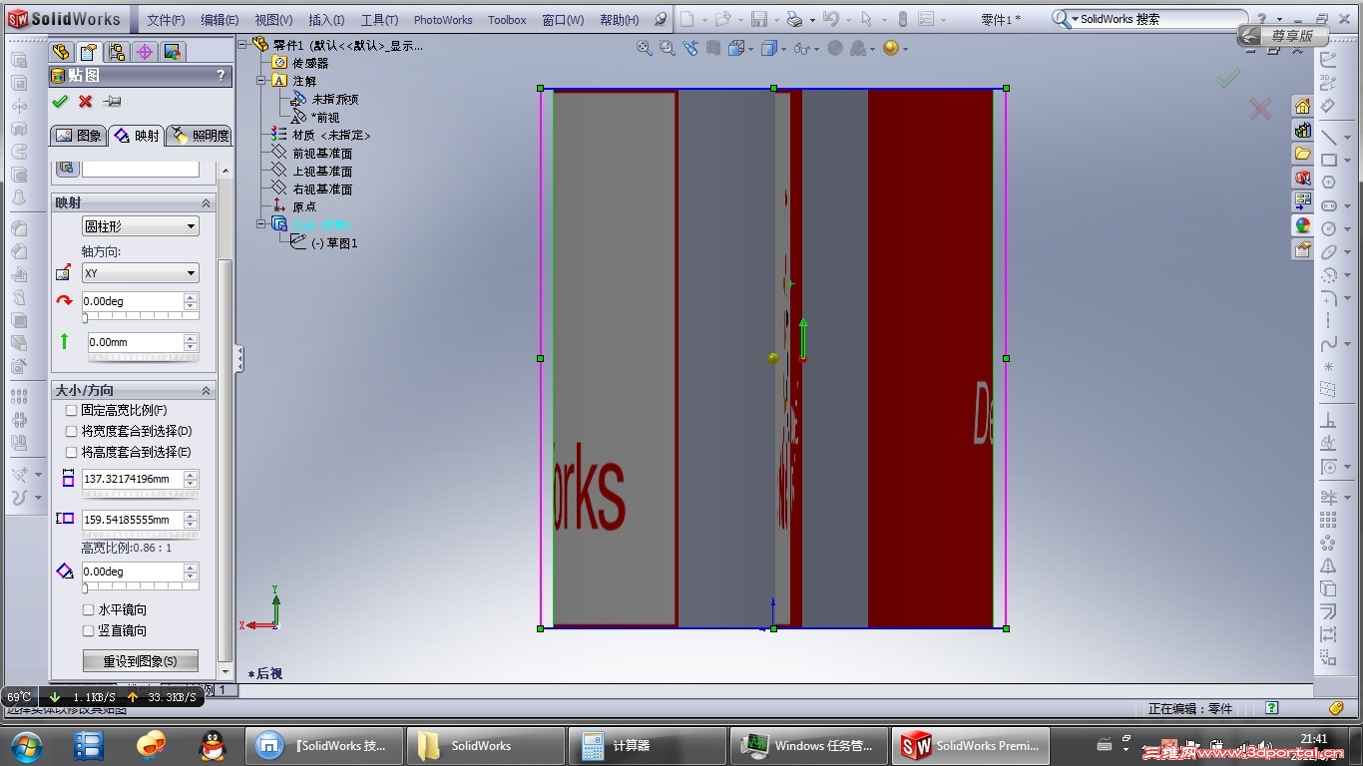Click the decal height field 159.54185555mm
This screenshot has height=766, width=1363.
(132, 520)
